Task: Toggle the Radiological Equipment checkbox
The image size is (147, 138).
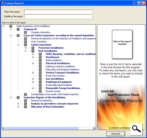Action: 40,82
